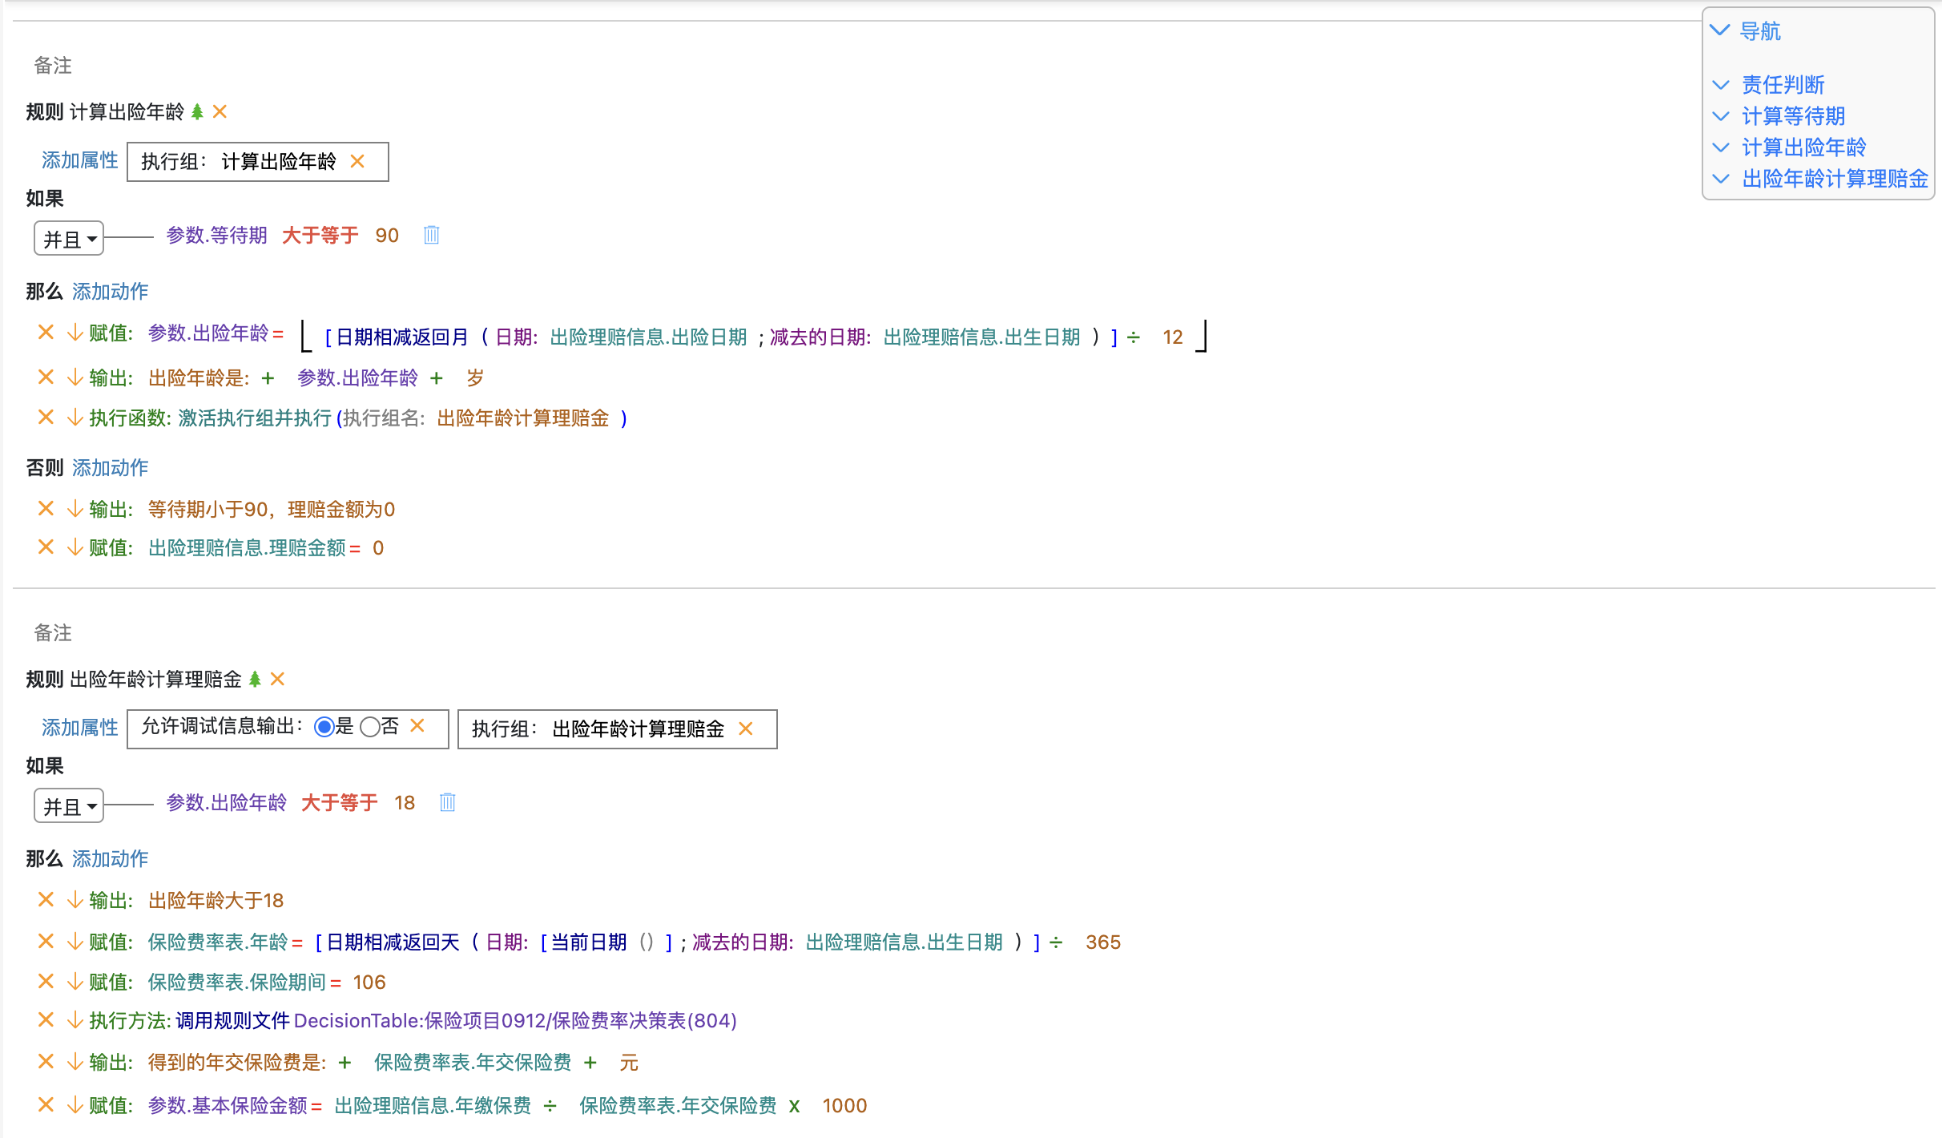Delete the 计算出险年龄 rule with orange X
The height and width of the screenshot is (1138, 1942).
(220, 112)
